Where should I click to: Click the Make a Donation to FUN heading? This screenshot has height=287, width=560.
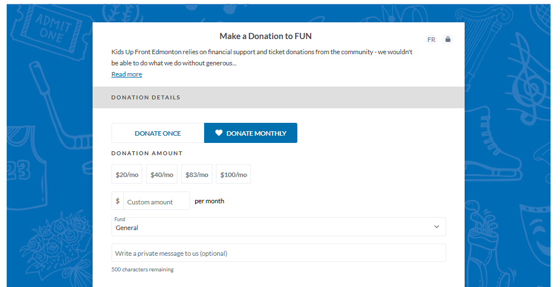265,36
